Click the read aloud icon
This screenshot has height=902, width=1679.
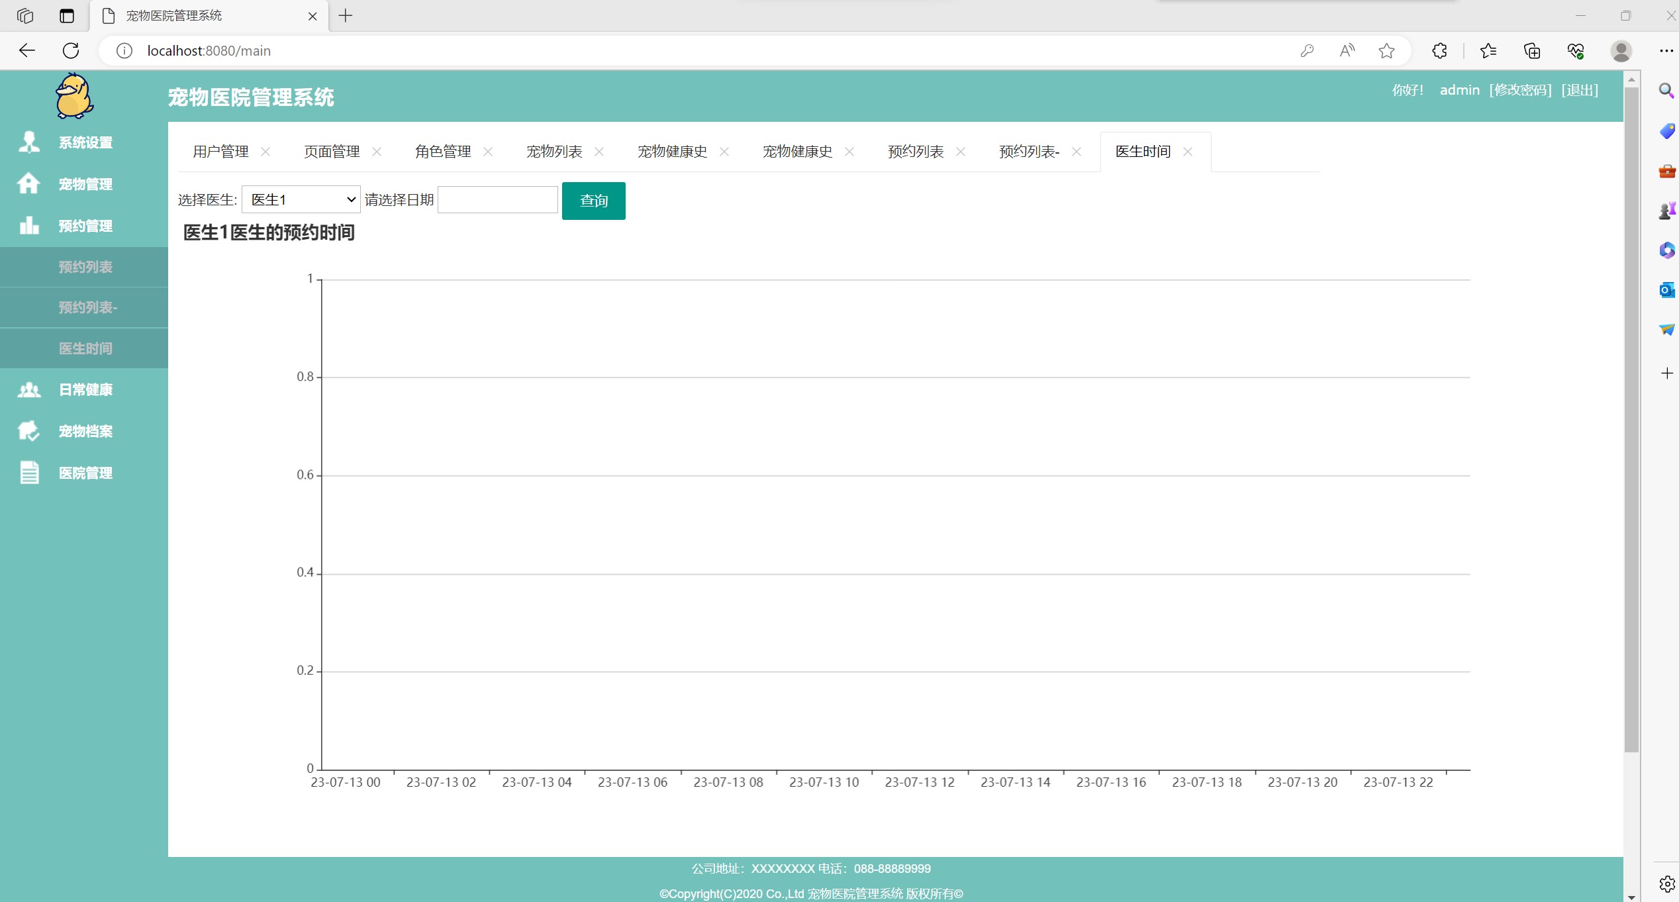(1347, 50)
